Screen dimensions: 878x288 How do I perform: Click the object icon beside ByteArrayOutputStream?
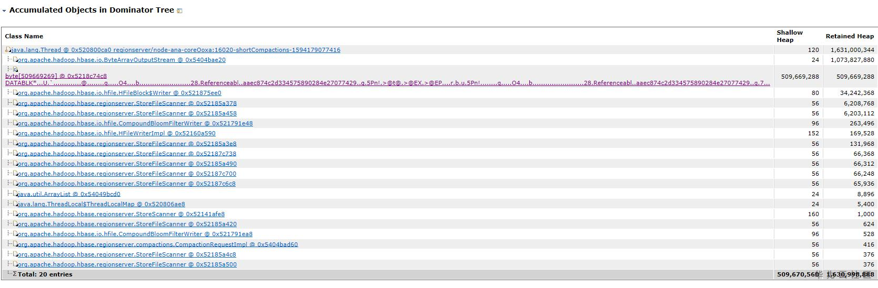[x=15, y=60]
